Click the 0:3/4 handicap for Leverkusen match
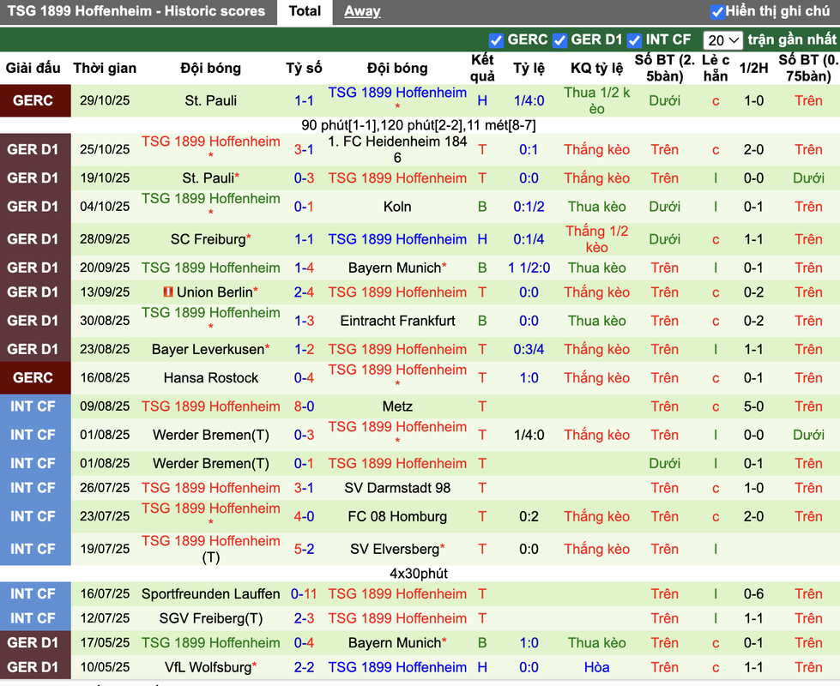This screenshot has width=840, height=686. (x=529, y=349)
